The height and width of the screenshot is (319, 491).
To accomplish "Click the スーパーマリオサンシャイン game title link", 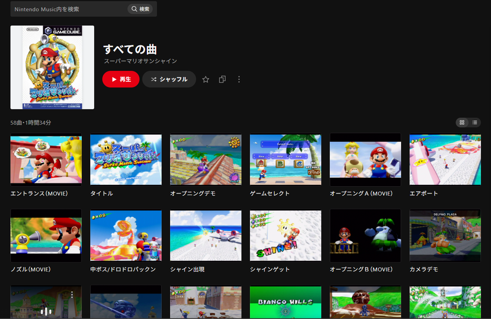I will [140, 61].
